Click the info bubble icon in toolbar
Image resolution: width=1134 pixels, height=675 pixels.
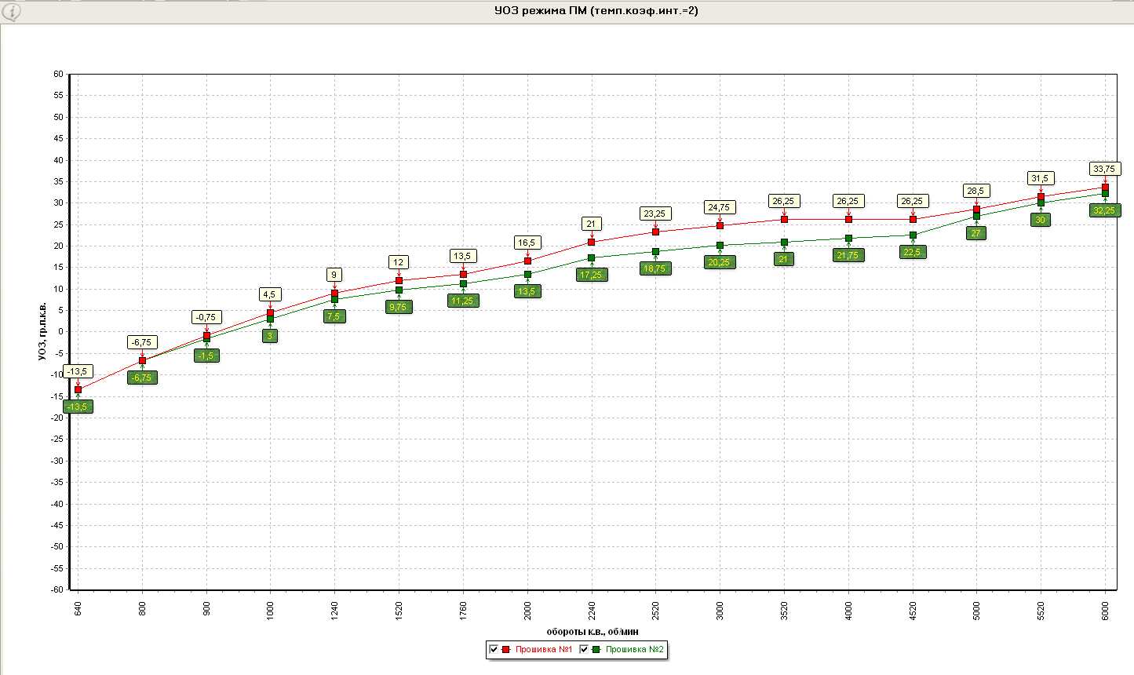pos(12,11)
